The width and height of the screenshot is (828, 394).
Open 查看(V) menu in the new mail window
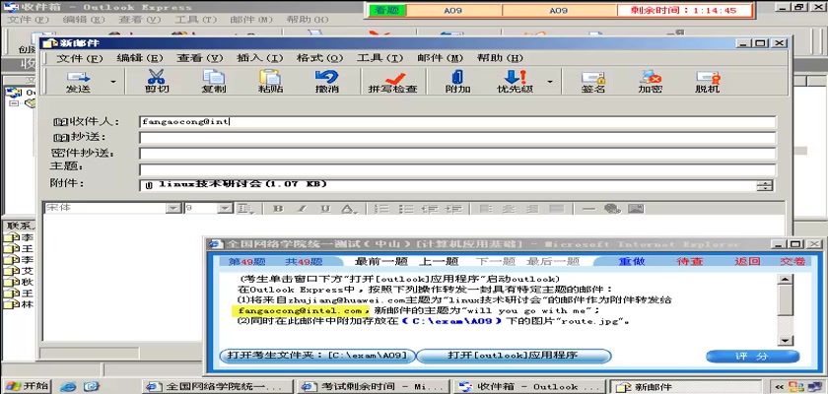(x=199, y=58)
